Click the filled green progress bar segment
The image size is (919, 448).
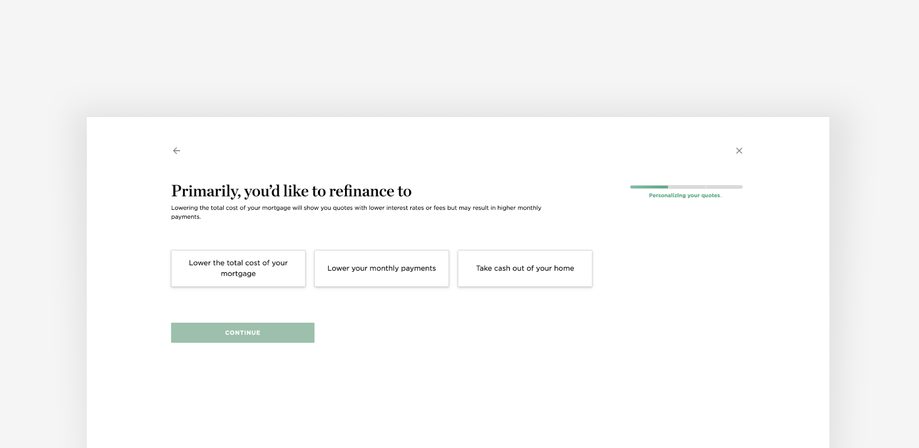coord(649,187)
